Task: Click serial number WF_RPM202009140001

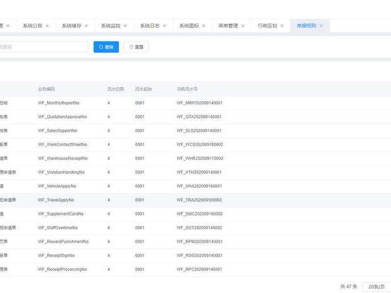Action: (x=199, y=242)
